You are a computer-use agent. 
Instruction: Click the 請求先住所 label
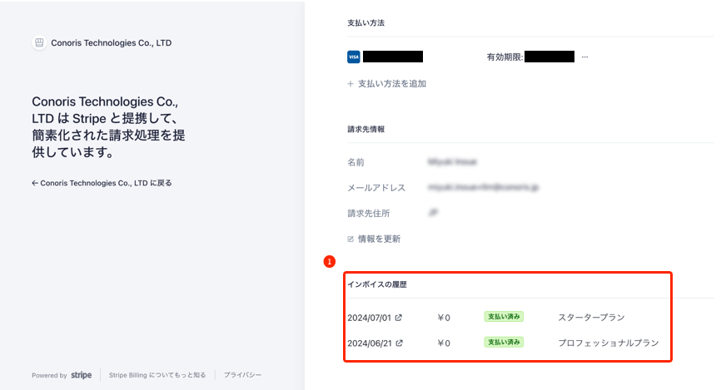[x=369, y=213]
